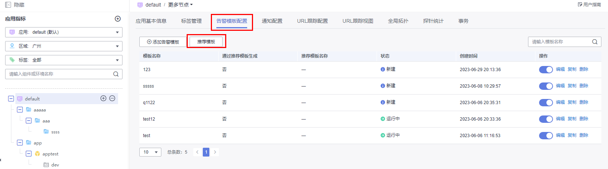The image size is (608, 169).
Task: Select the ssss tree item label
Action: pos(55,132)
